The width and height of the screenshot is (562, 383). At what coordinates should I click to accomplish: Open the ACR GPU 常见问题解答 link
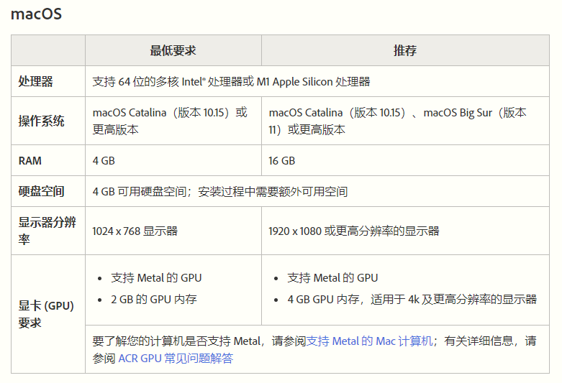[x=176, y=358]
